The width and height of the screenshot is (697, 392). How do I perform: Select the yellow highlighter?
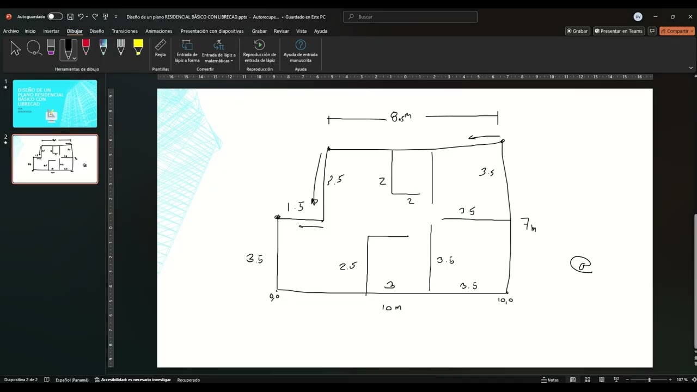(x=138, y=47)
